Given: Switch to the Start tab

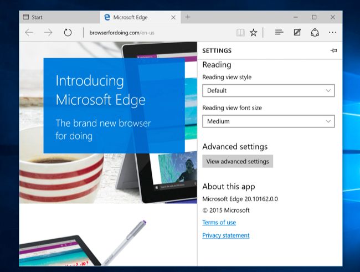Looking at the screenshot, I should click(59, 17).
